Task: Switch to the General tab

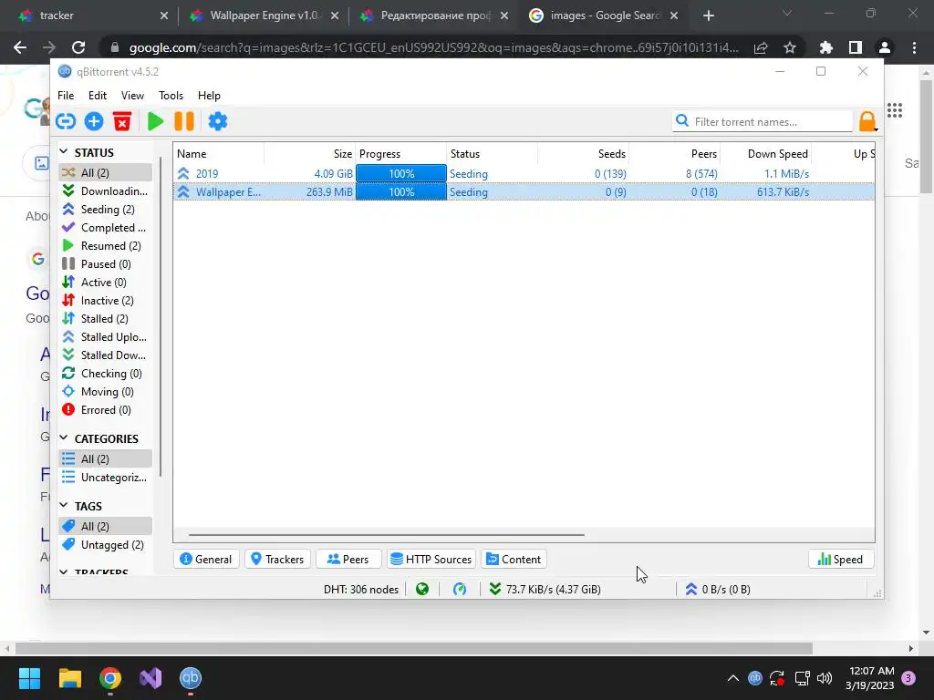Action: point(206,560)
